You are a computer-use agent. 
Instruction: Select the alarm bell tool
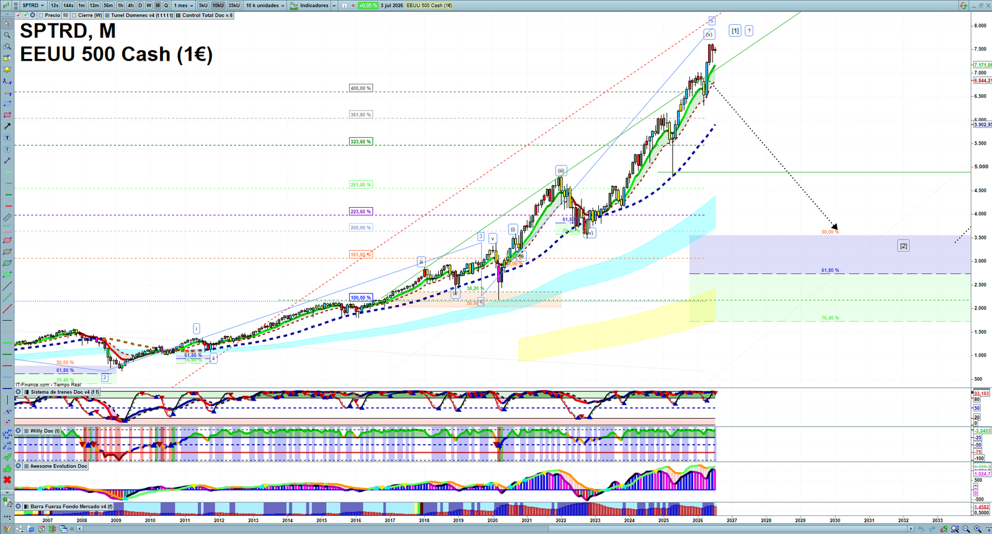[x=7, y=69]
